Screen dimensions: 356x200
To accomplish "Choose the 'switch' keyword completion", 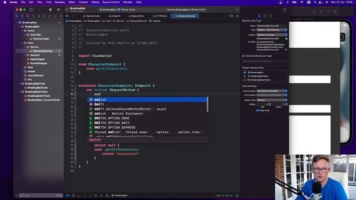I will click(147, 99).
